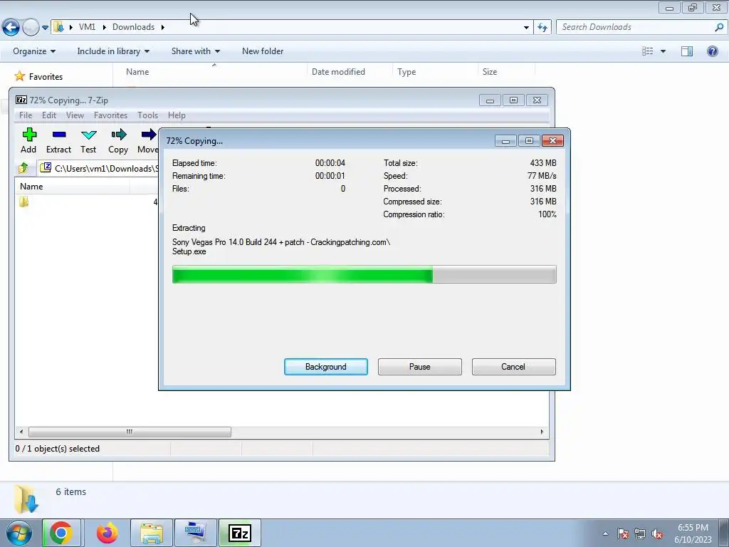Open the 7-Zip Help menu
Image resolution: width=729 pixels, height=547 pixels.
177,115
